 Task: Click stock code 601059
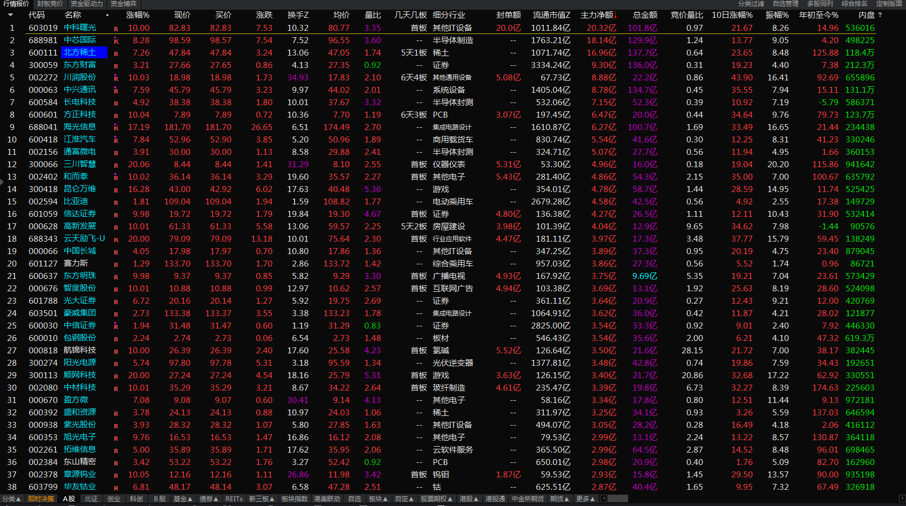(43, 214)
